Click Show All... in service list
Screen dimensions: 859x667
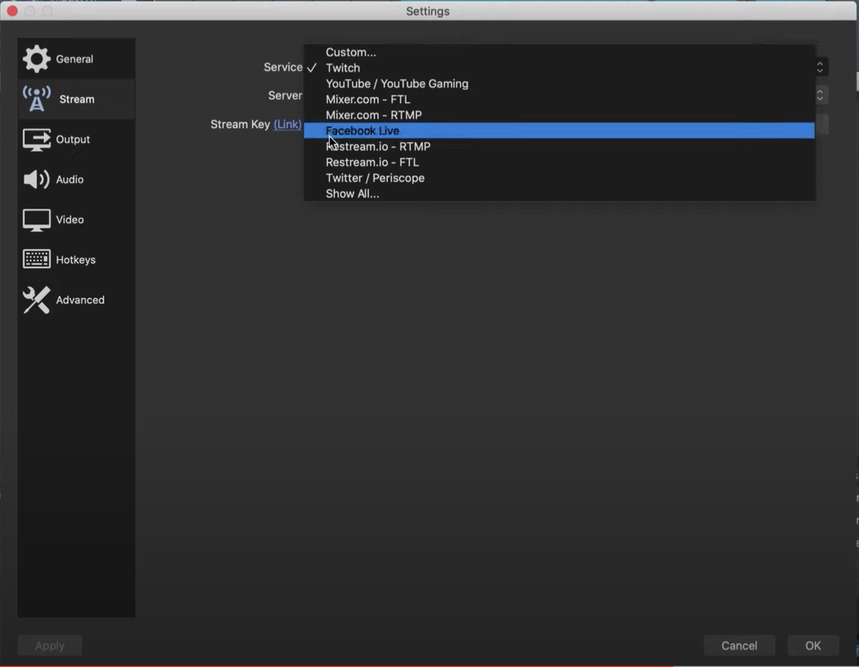click(x=559, y=193)
